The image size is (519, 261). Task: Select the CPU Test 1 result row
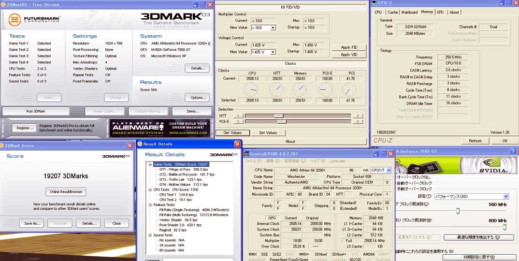pyautogui.click(x=176, y=195)
